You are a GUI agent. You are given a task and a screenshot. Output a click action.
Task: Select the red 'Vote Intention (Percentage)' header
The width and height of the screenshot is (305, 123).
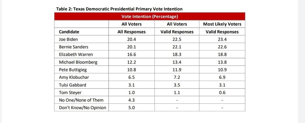150,16
